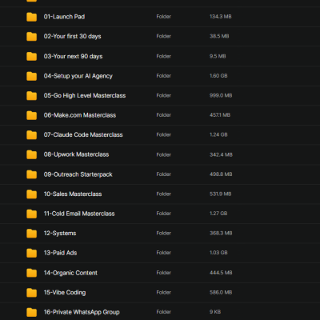Click the 1.24 GB size value
This screenshot has width=320, height=320.
[218, 134]
